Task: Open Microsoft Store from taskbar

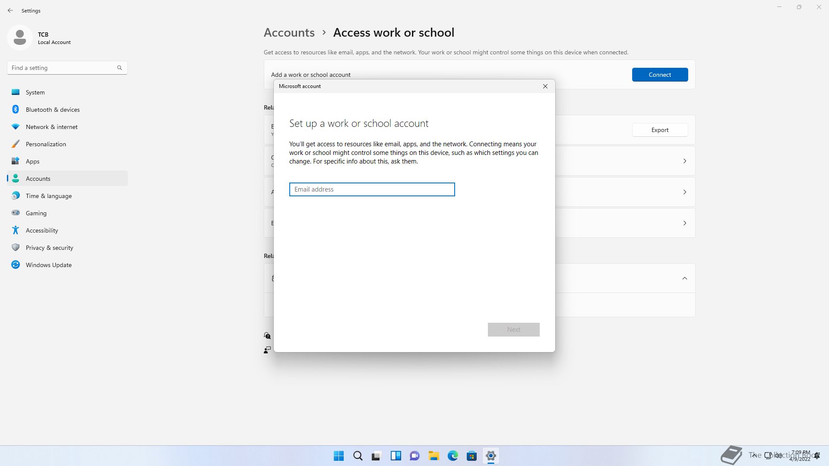Action: [472, 456]
